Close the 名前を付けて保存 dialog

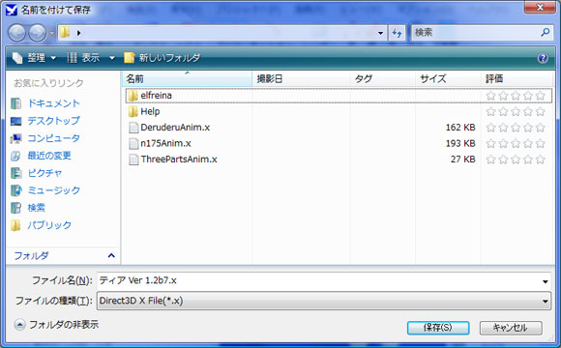pos(540,7)
